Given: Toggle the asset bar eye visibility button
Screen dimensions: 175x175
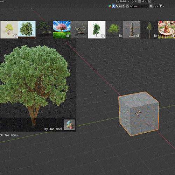Looking at the screenshot, I should 151,6.
